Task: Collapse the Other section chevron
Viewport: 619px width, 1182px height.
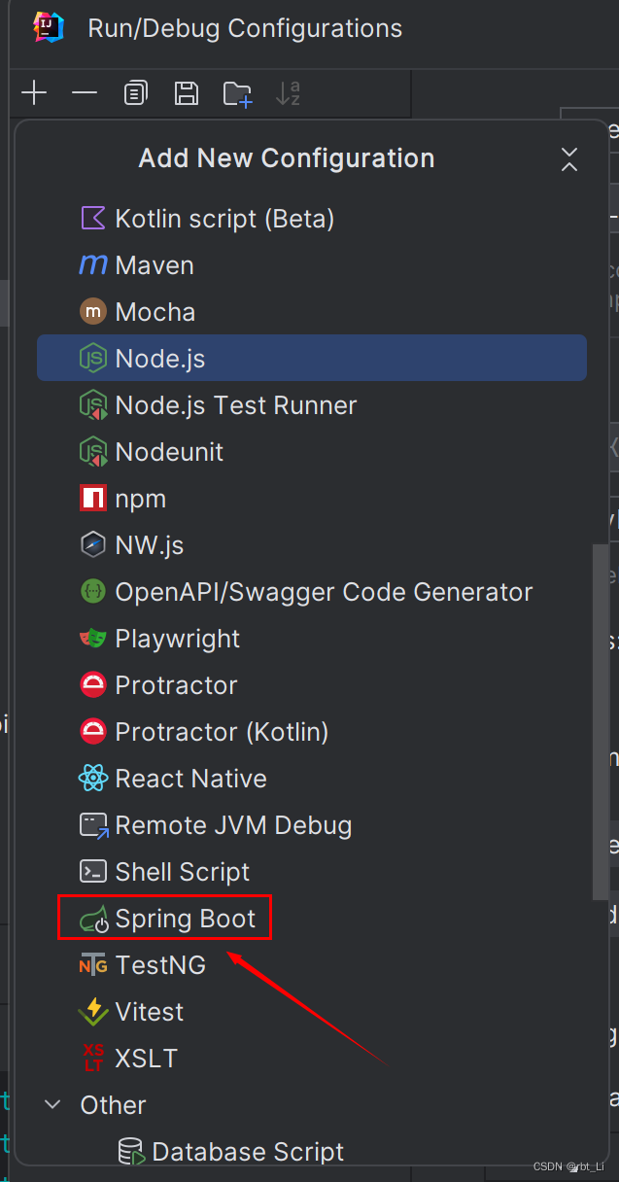Action: pos(54,1105)
